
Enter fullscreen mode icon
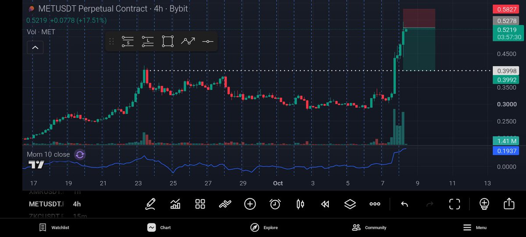(455, 204)
